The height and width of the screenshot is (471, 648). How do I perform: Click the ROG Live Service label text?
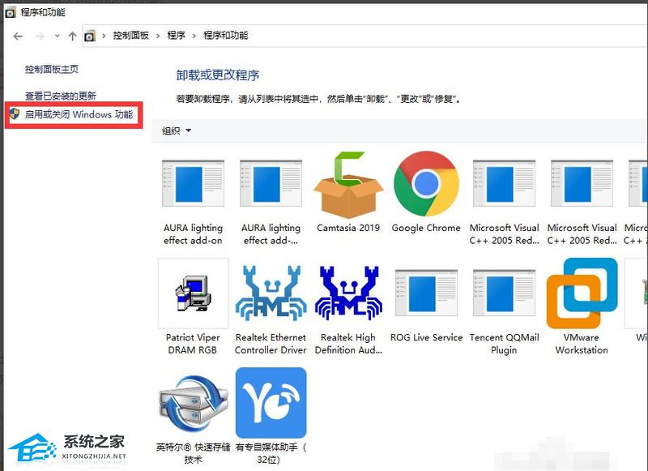tap(426, 337)
